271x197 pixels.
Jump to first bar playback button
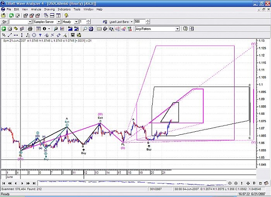3,183
